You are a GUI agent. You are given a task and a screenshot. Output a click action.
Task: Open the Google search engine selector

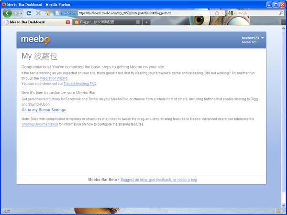232,13
